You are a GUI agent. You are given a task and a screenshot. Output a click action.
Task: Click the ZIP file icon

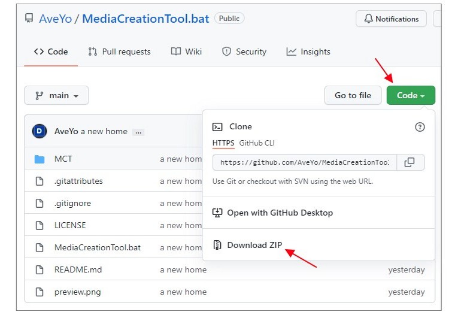[217, 245]
